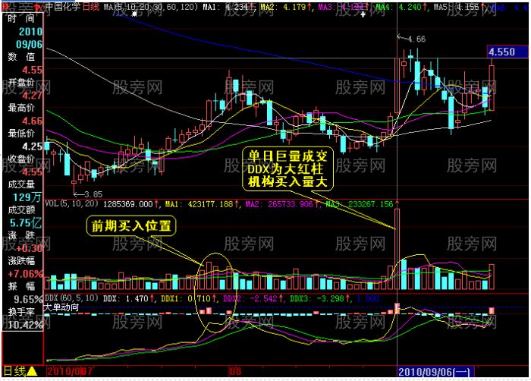Open MA(5,10,20,30,60,120) indicator parameters
The width and height of the screenshot is (531, 381).
[x=151, y=7]
